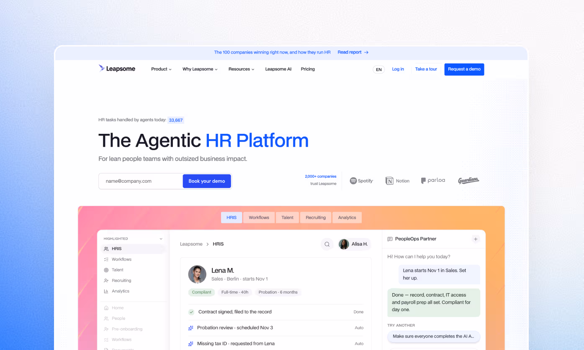The height and width of the screenshot is (350, 584).
Task: Click the Notion logo
Action: pyautogui.click(x=397, y=181)
